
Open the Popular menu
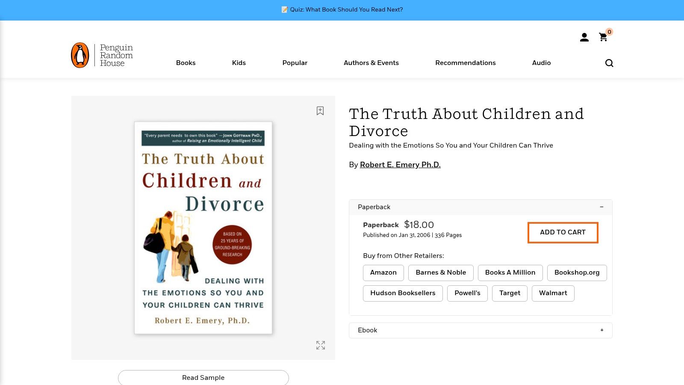pos(295,63)
